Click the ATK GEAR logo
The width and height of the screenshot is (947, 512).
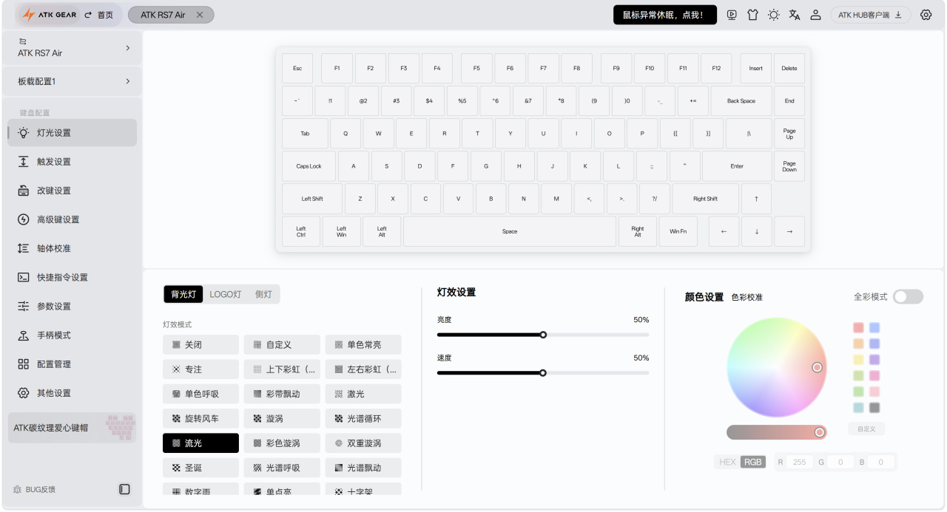click(49, 15)
